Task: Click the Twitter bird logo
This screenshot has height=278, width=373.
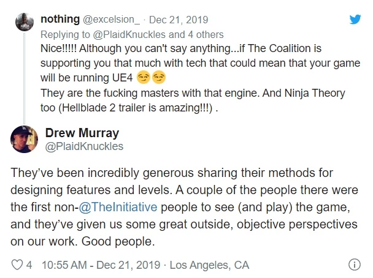Action: point(356,20)
